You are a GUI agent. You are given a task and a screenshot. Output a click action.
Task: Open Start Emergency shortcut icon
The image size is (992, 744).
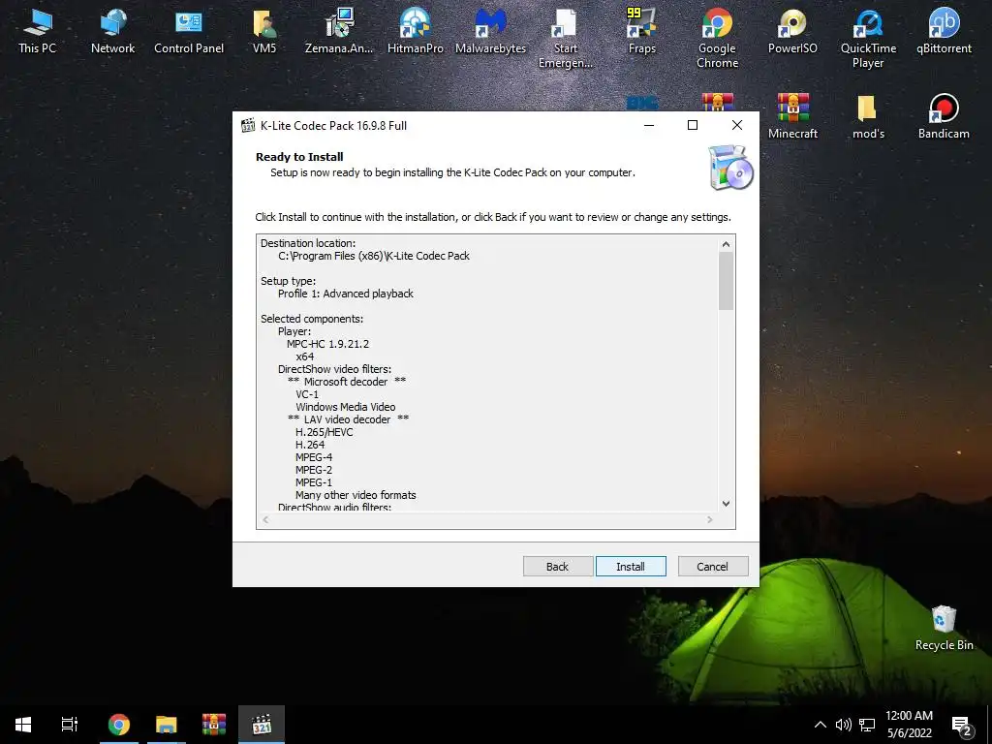coord(565,38)
